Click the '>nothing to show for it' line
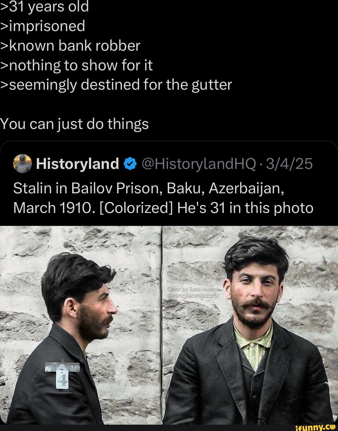The height and width of the screenshot is (431, 338). (76, 65)
